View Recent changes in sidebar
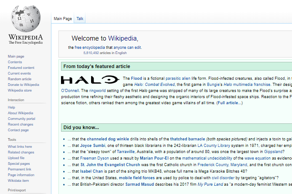This screenshot has width=292, height=194. 20,124
